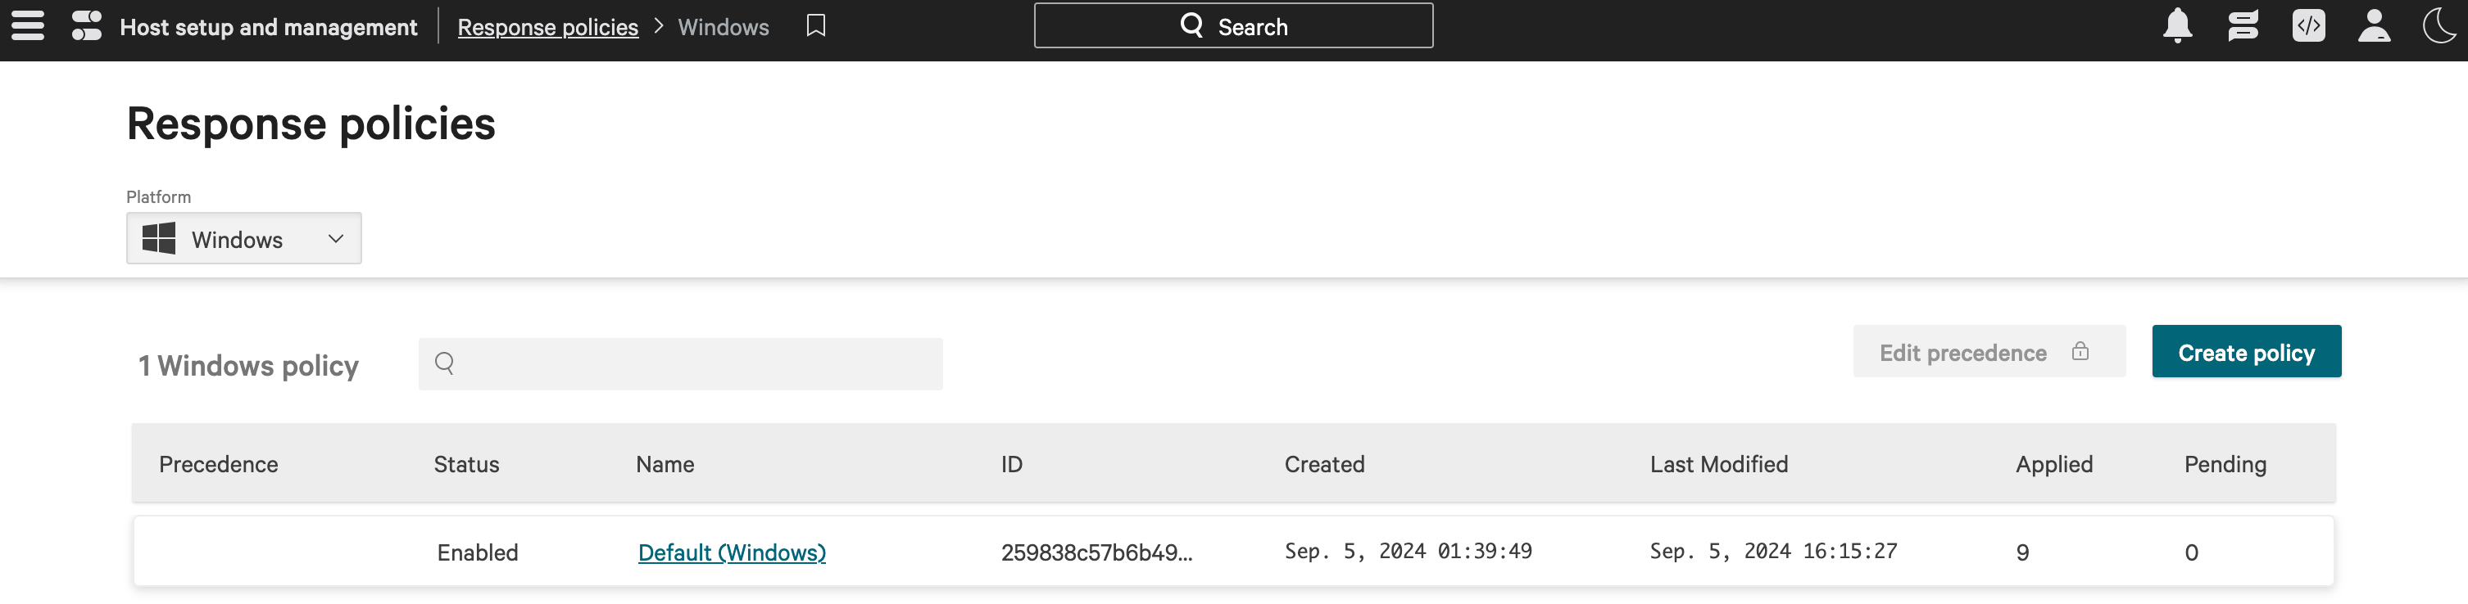
Task: Open the notifications bell
Action: coord(2177,26)
